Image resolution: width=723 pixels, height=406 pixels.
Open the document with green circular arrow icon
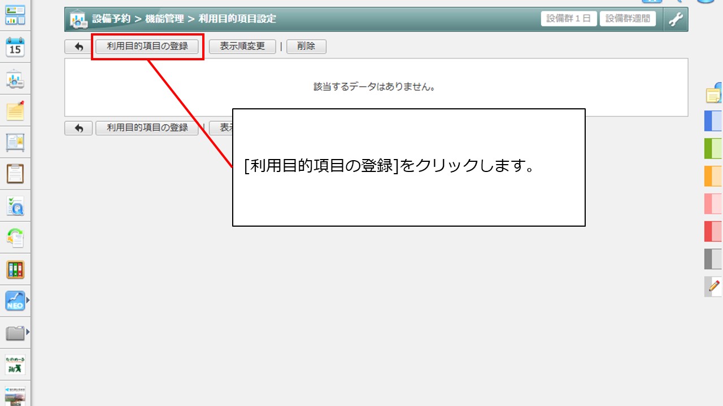(x=15, y=238)
